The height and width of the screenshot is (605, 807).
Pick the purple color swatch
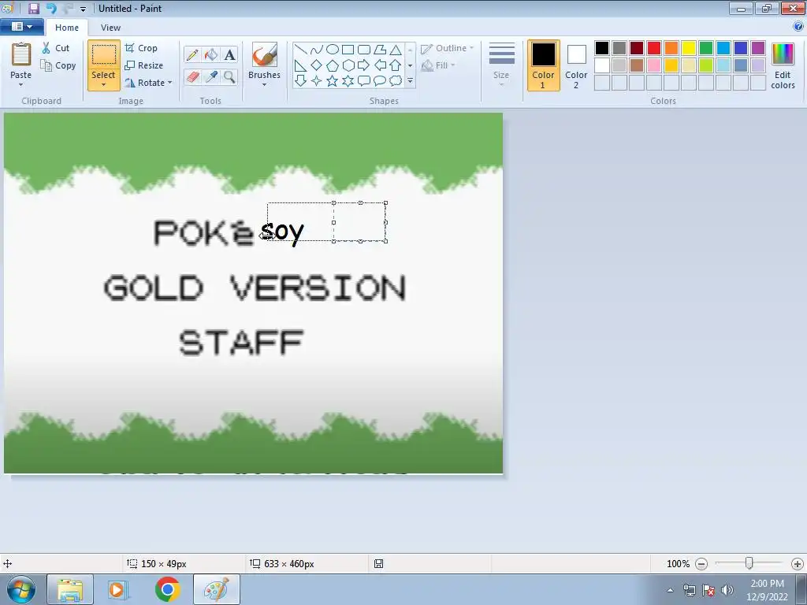[x=758, y=48]
